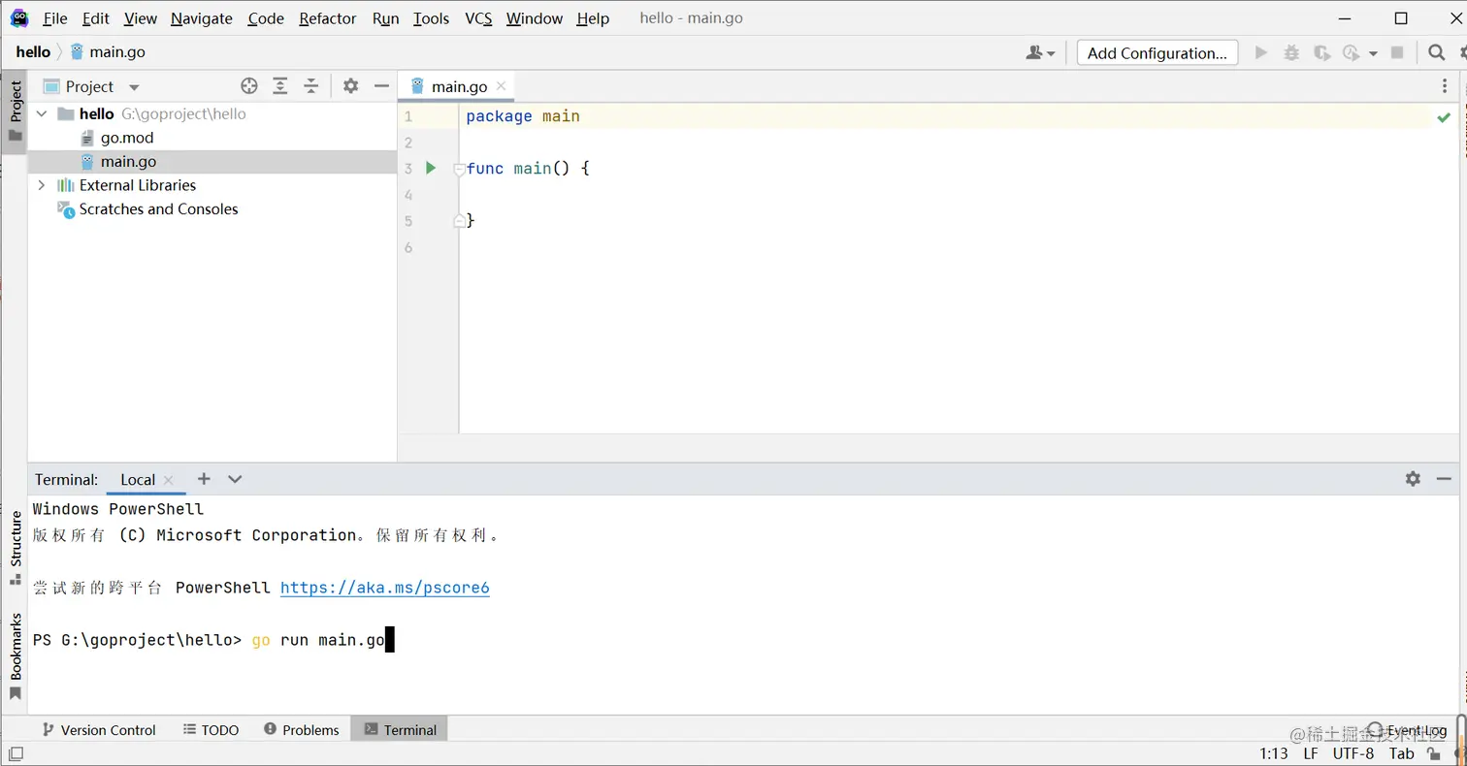This screenshot has width=1467, height=766.
Task: Toggle the Project tool window sidebar tab
Action: click(x=15, y=110)
